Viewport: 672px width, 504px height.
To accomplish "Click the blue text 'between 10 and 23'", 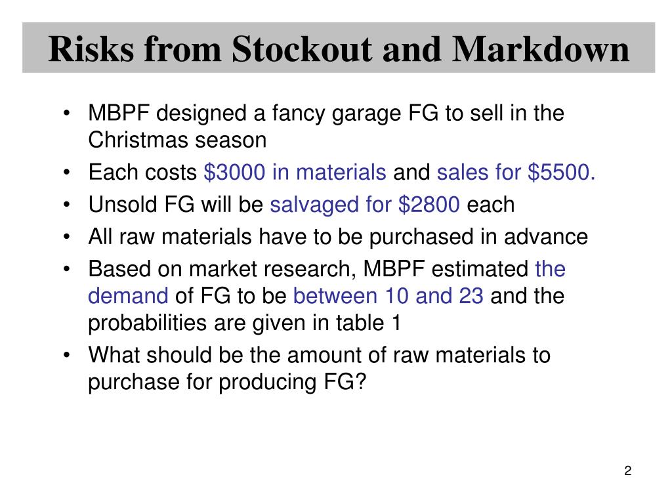I will [x=388, y=296].
